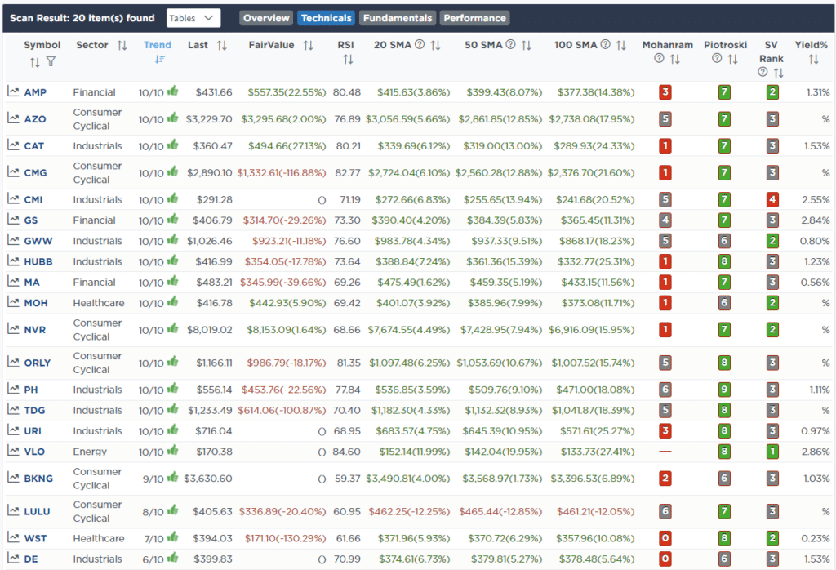Click the thumbs-up icon for WST
836x570 pixels.
click(172, 537)
